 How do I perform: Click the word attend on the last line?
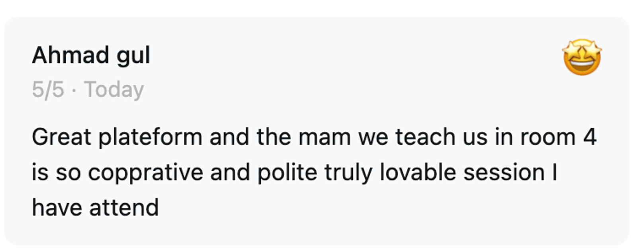[x=124, y=208]
